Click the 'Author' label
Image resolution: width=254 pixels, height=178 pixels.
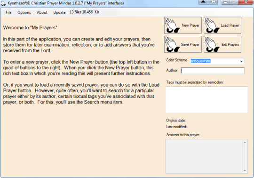click(172, 70)
